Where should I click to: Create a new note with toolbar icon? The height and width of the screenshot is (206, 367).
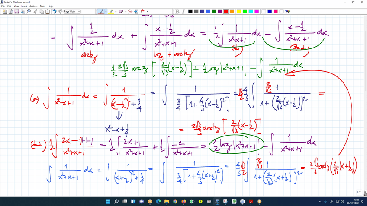tap(5, 11)
